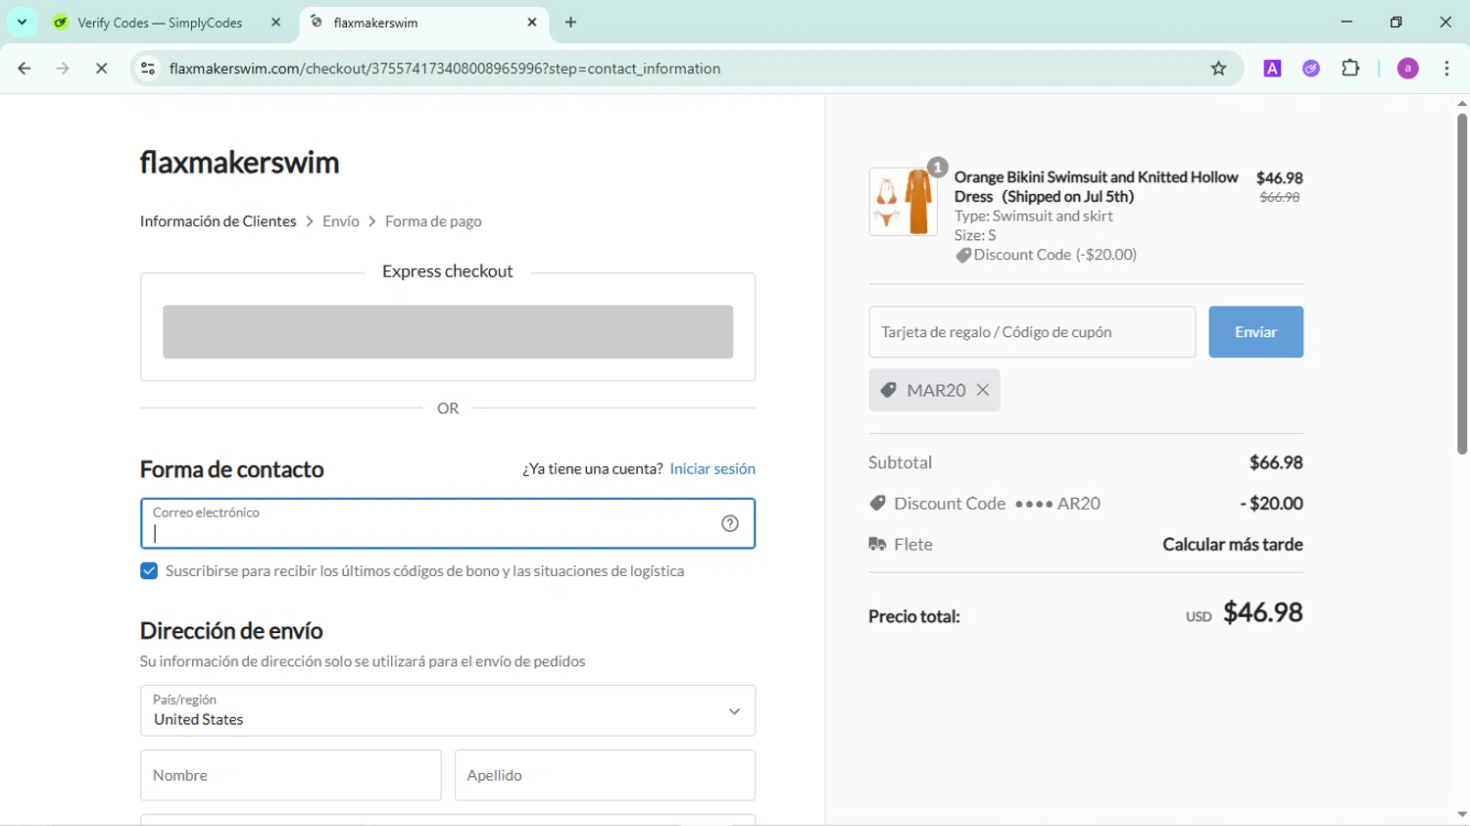Go to Información de Clientes breadcrumb
Viewport: 1470px width, 826px height.
[x=218, y=221]
